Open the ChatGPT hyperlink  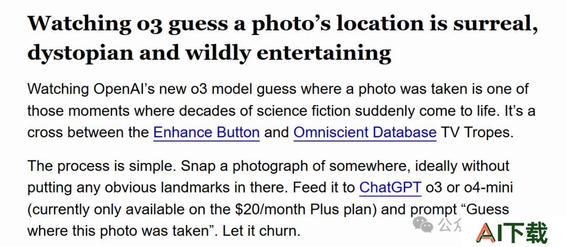pos(390,187)
